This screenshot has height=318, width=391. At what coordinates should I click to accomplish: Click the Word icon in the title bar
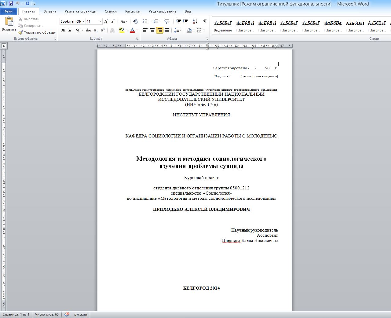coord(3,4)
